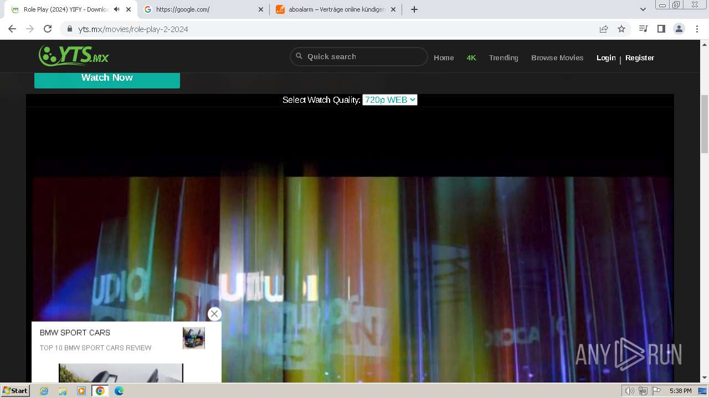Open Browse Movies page

click(557, 57)
